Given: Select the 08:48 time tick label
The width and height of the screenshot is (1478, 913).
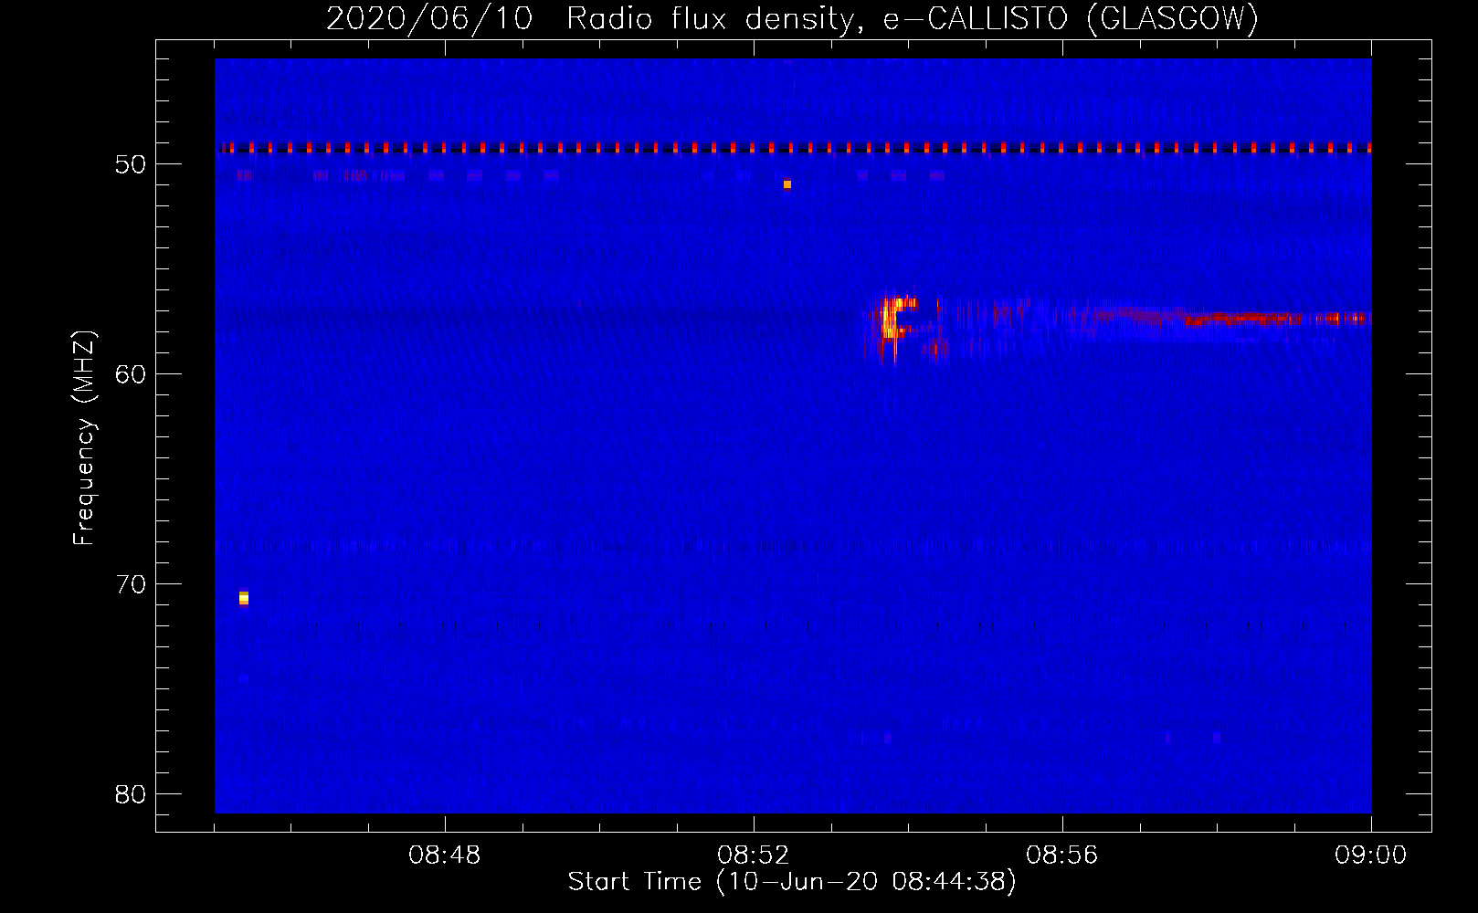Looking at the screenshot, I should tap(445, 855).
